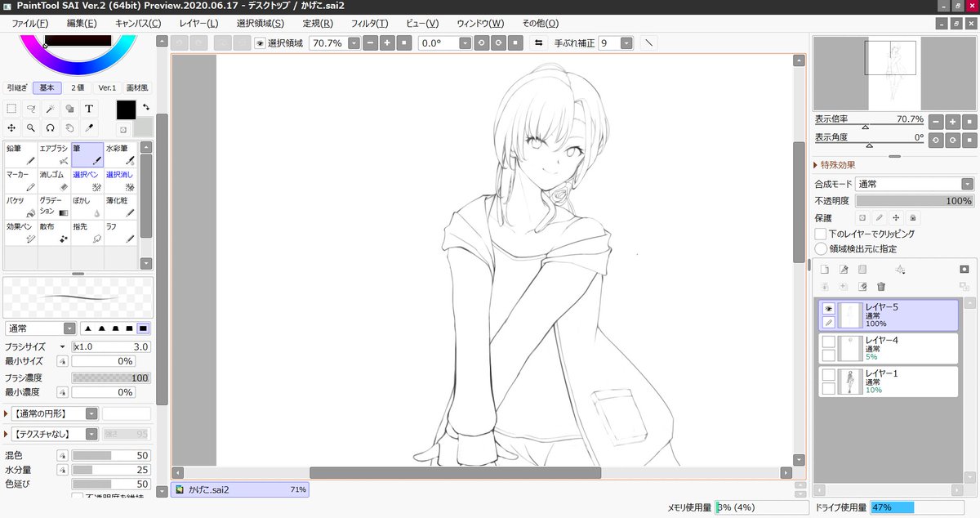This screenshot has width=980, height=518.
Task: Zoom out with toolbar minus button
Action: tap(369, 42)
